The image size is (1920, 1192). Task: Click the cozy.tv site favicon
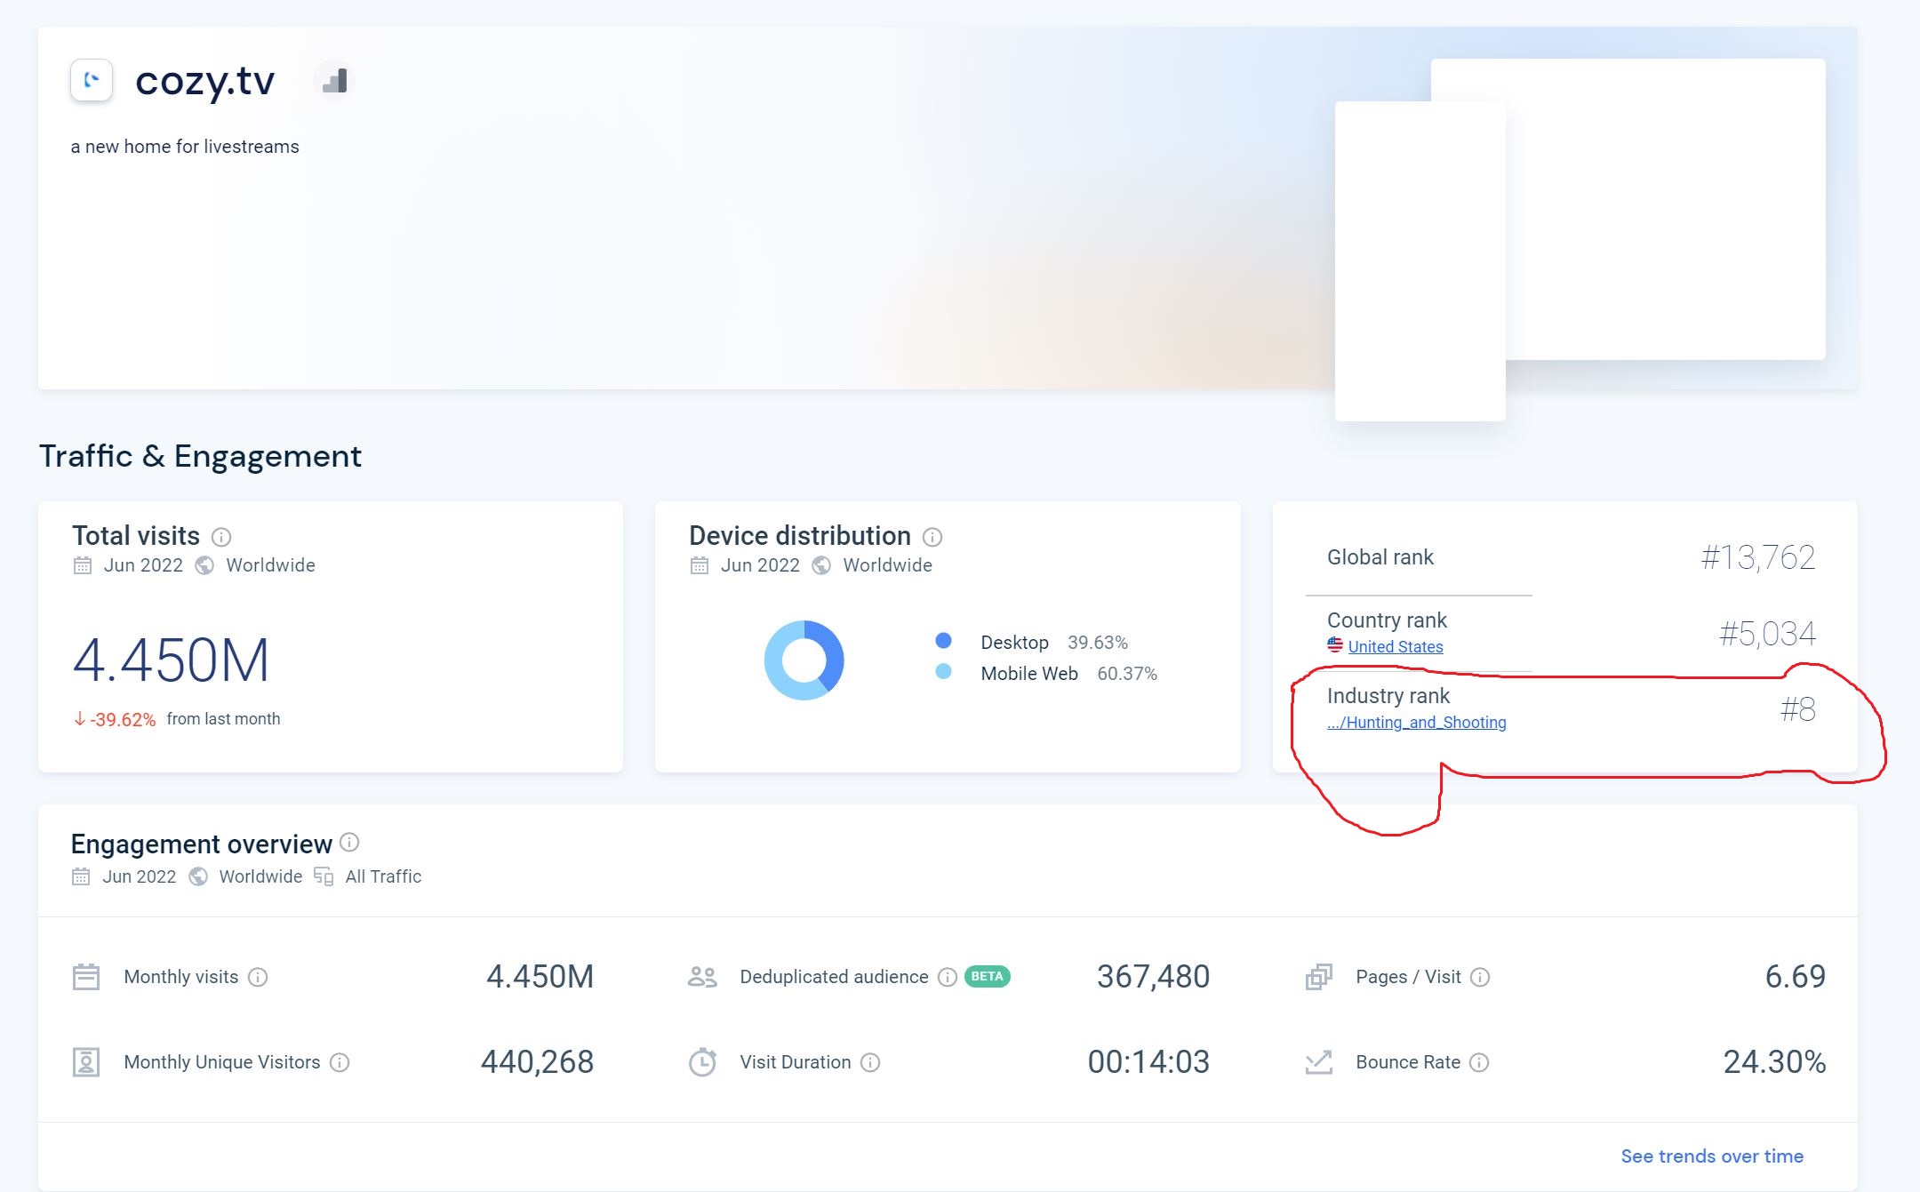coord(92,80)
